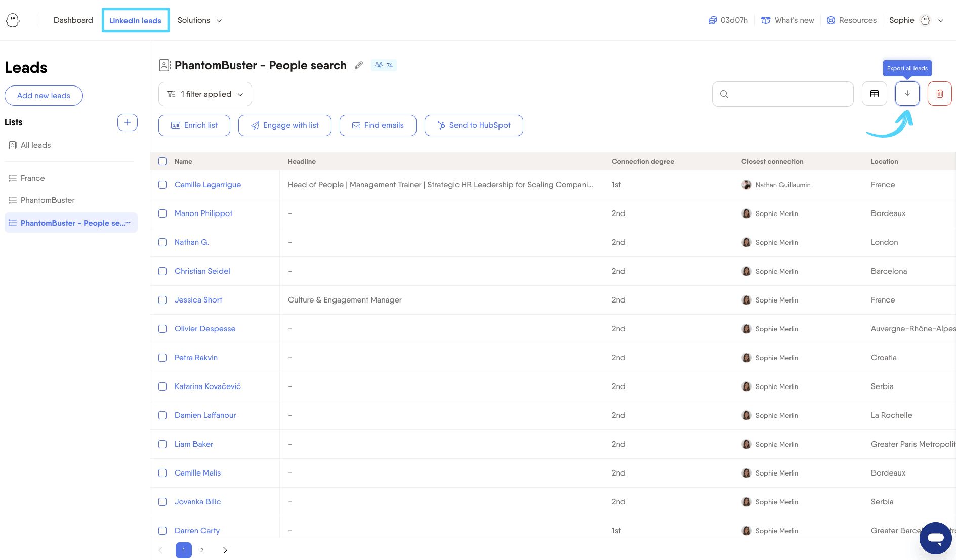This screenshot has height=560, width=956.
Task: Click current page 1 button
Action: point(184,550)
